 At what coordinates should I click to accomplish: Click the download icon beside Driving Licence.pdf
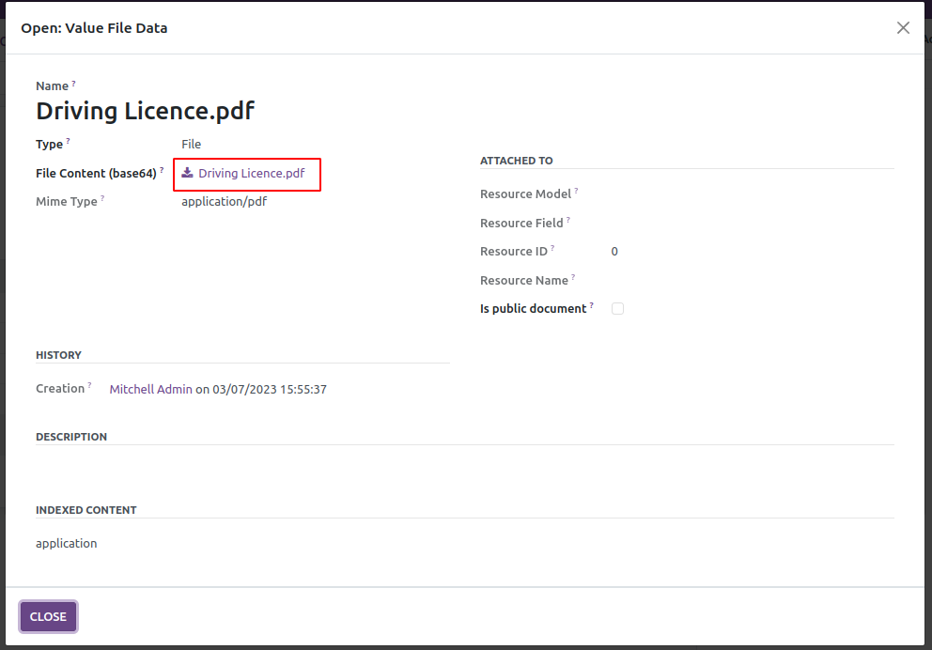pyautogui.click(x=187, y=173)
